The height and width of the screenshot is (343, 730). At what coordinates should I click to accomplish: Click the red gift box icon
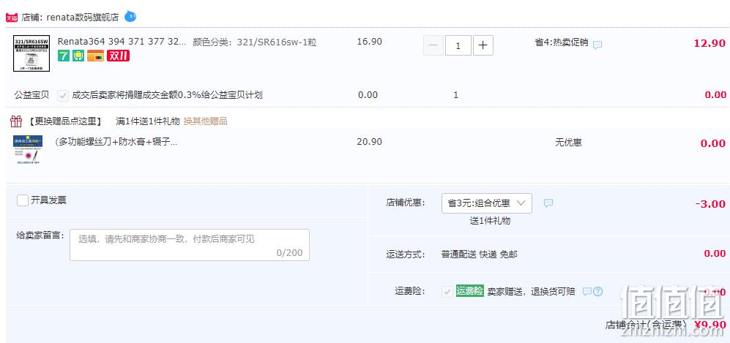(16, 121)
